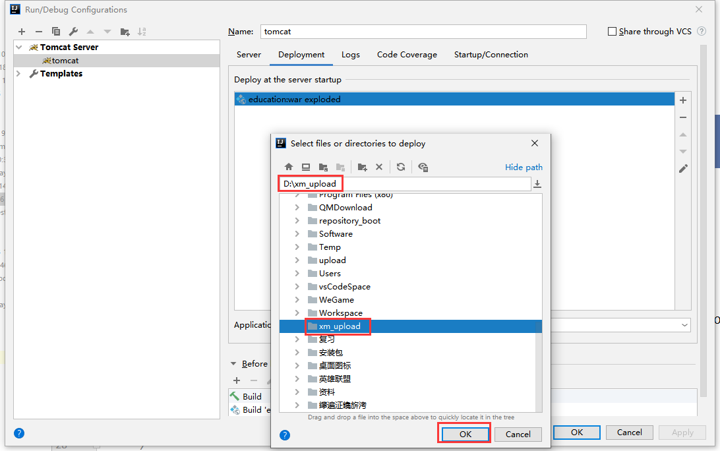Switch to Server tab
The width and height of the screenshot is (720, 451).
pos(249,55)
